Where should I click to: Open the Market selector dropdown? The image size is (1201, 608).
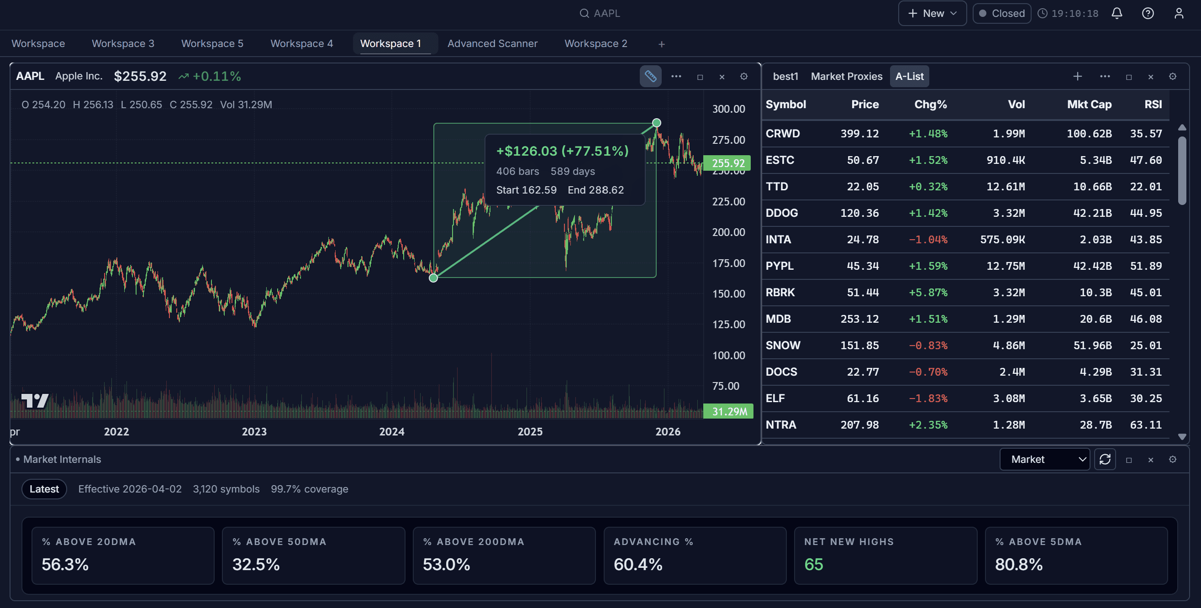(1045, 459)
